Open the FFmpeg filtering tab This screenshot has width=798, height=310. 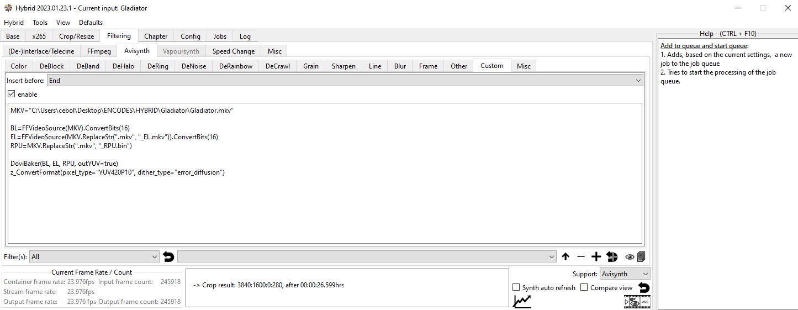[x=99, y=51]
